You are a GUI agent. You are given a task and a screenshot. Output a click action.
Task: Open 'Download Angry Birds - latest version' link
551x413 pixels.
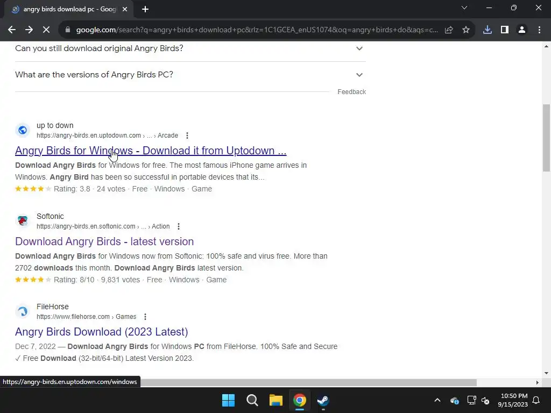click(104, 241)
